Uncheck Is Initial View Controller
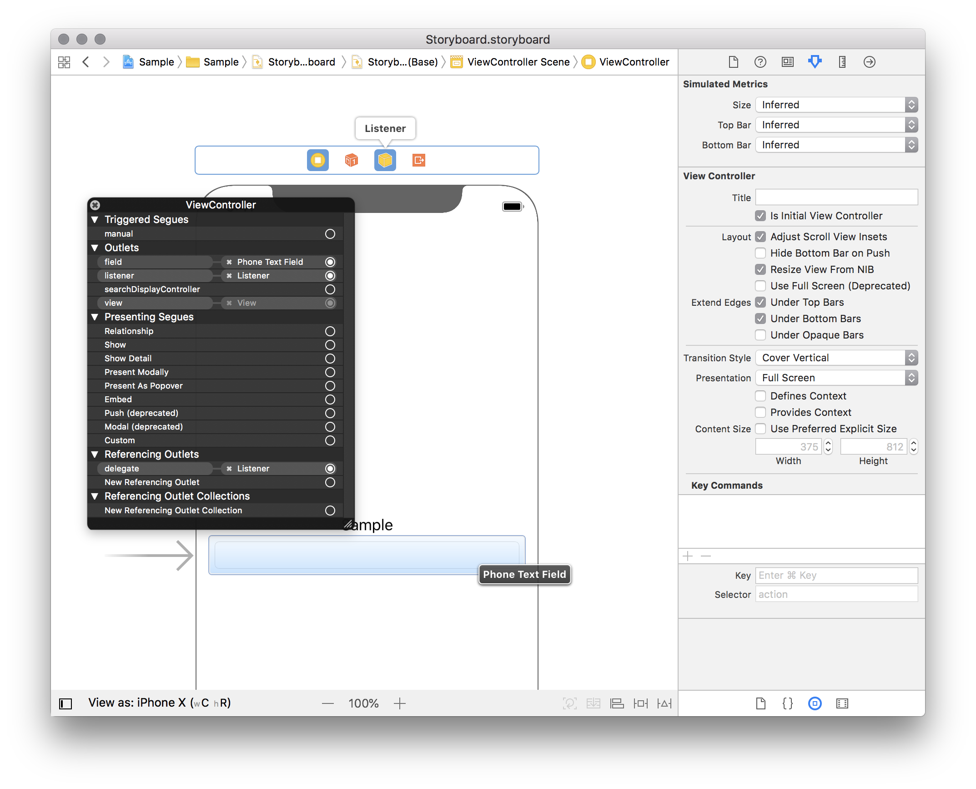976x789 pixels. tap(760, 216)
